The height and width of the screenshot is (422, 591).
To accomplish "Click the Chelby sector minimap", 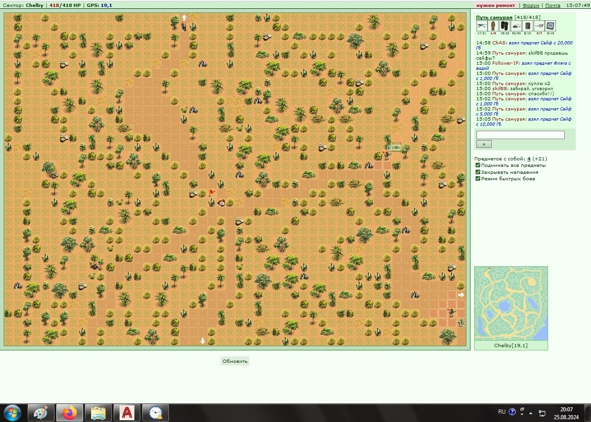I will click(511, 304).
